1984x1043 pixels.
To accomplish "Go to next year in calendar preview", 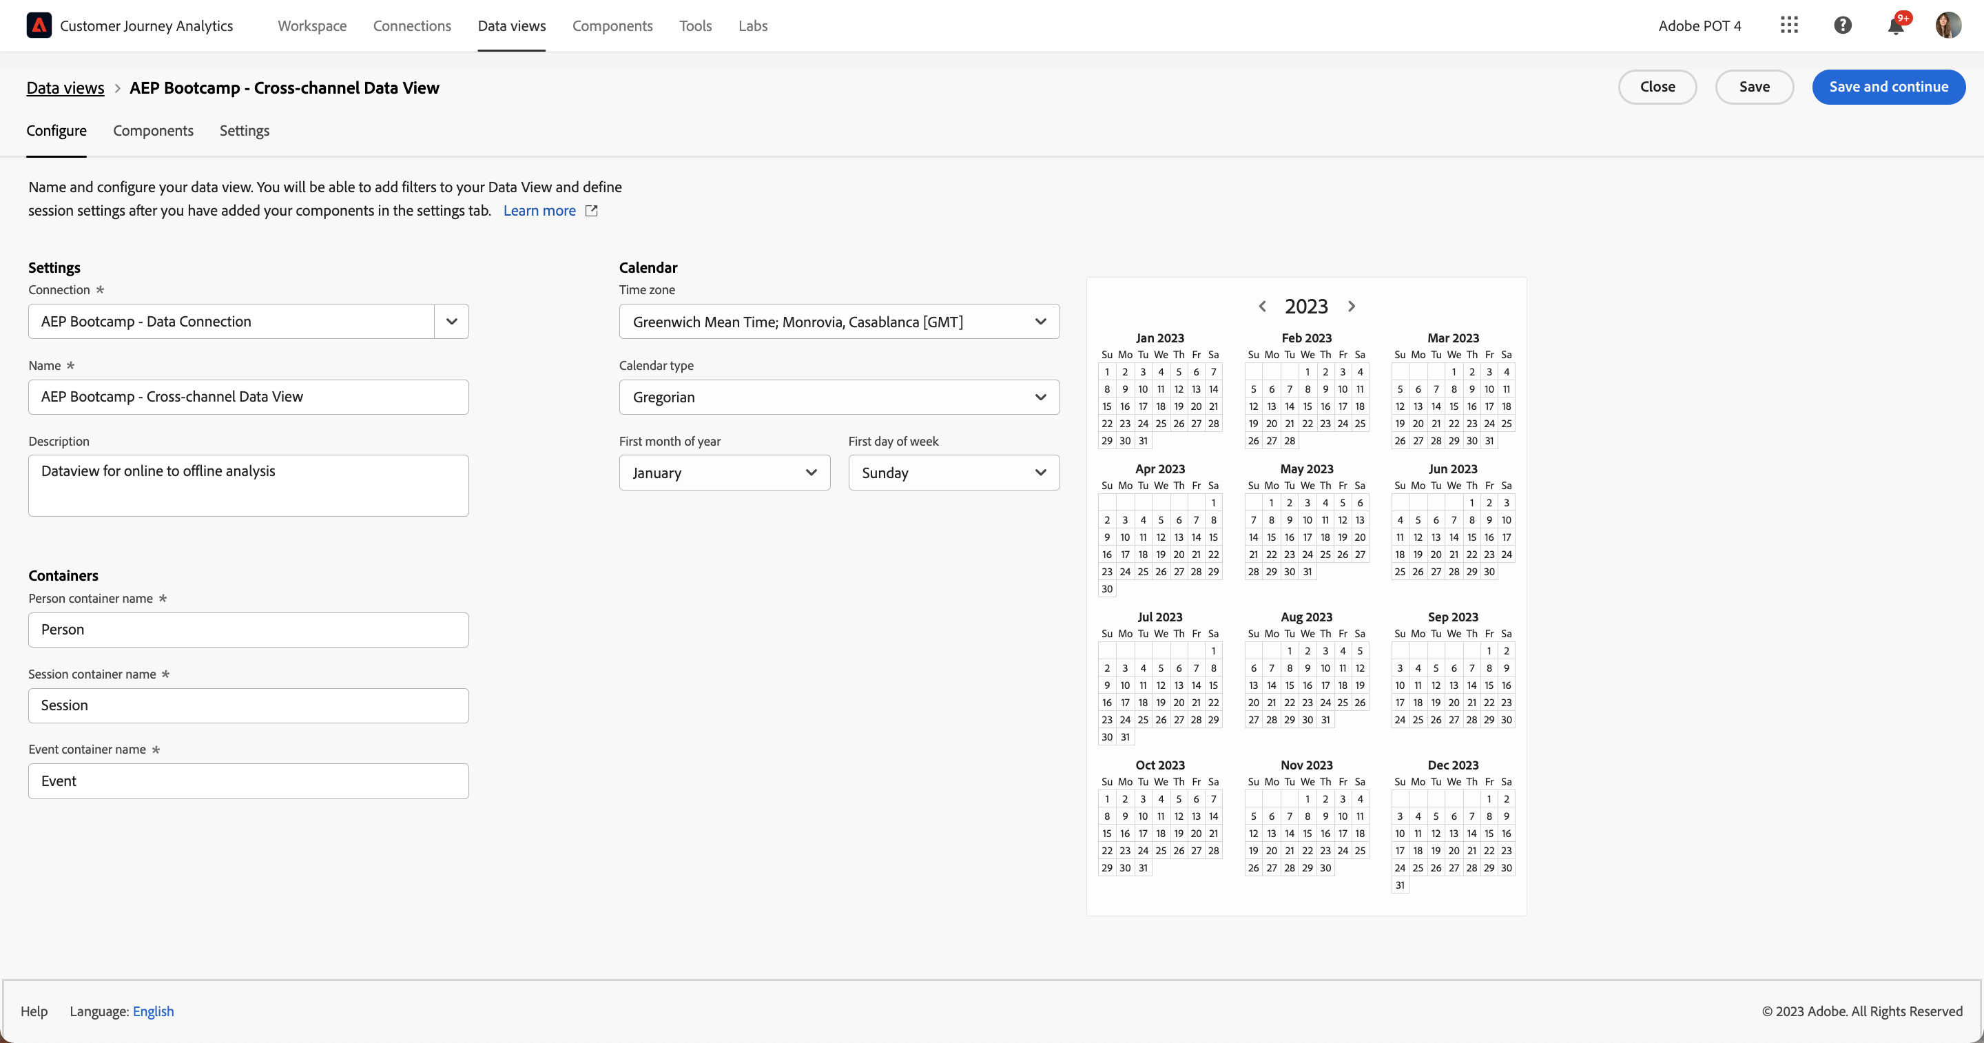I will 1352,307.
